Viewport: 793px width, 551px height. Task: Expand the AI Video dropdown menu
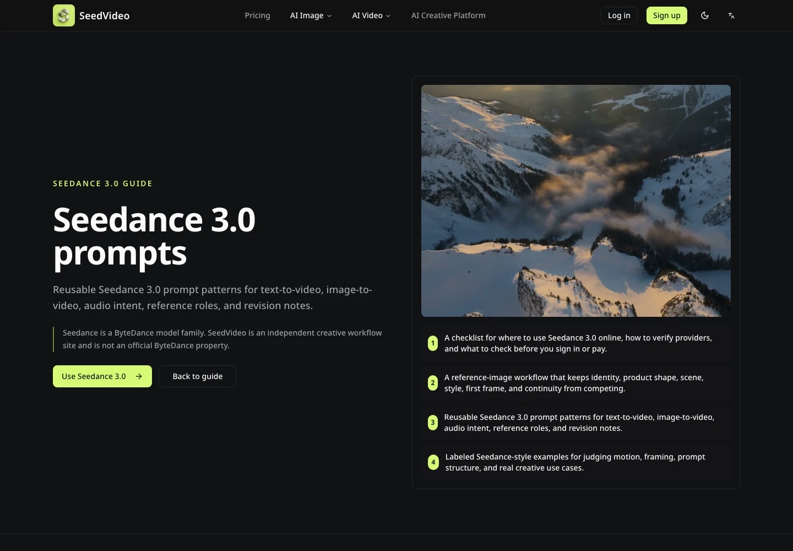371,15
